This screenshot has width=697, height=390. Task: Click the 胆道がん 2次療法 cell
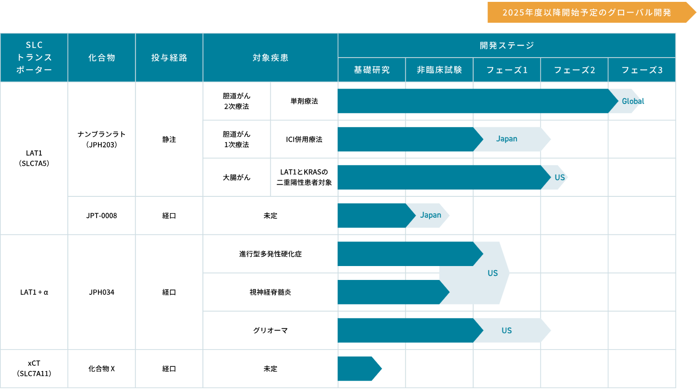(x=237, y=101)
